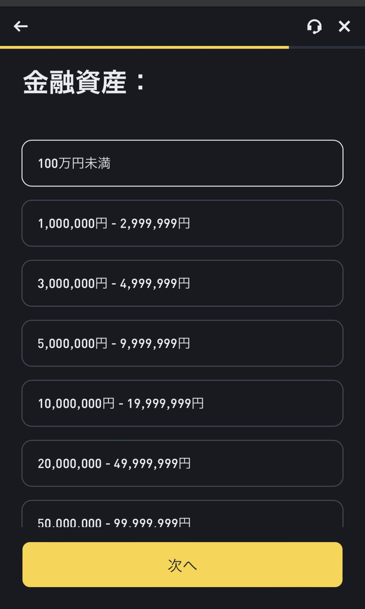Pick the 3,000,000円 - 4,999,999円 option
365x609 pixels.
(x=182, y=283)
